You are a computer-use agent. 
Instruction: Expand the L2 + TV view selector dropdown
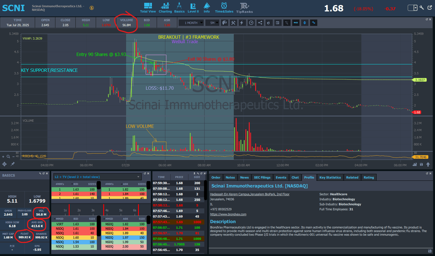tap(97, 177)
